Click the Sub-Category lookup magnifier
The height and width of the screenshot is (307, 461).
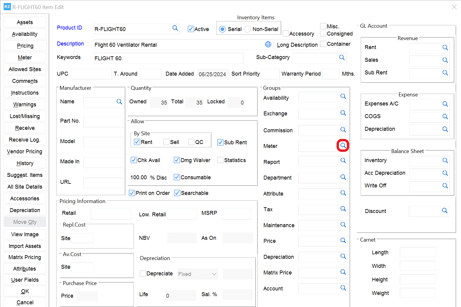[342, 57]
